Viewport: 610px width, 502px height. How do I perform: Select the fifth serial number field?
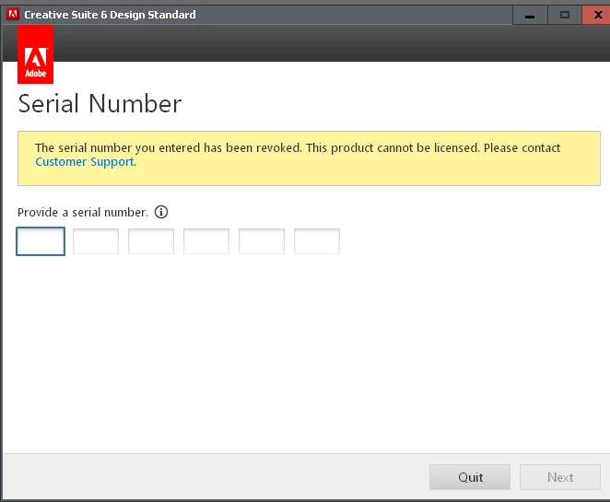pyautogui.click(x=262, y=241)
